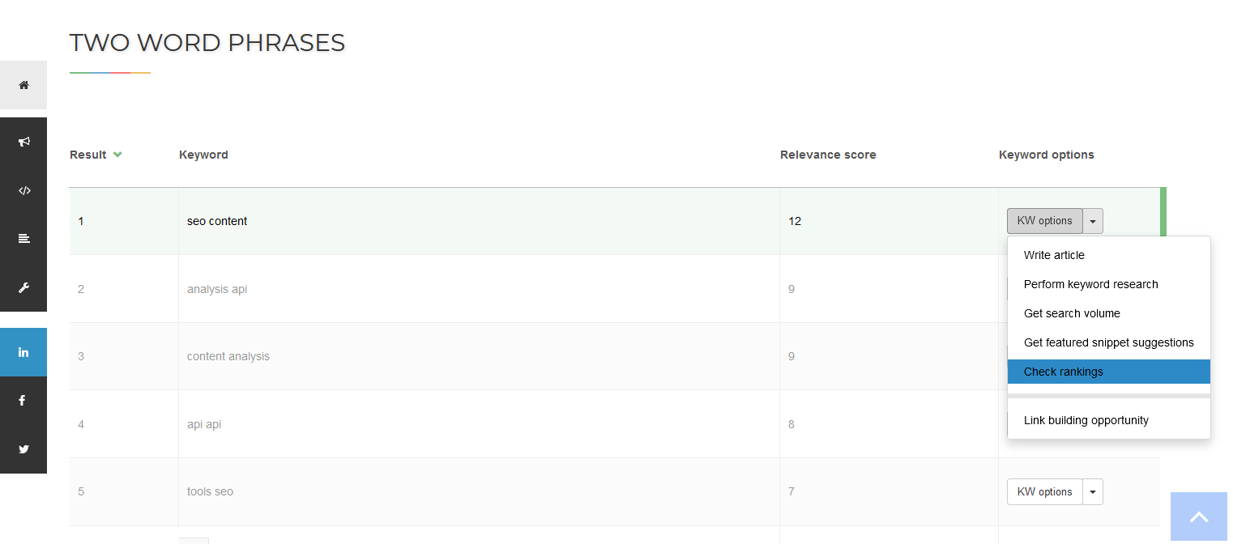This screenshot has height=544, width=1233.
Task: Select 'Check rankings' from the options menu
Action: [1064, 371]
